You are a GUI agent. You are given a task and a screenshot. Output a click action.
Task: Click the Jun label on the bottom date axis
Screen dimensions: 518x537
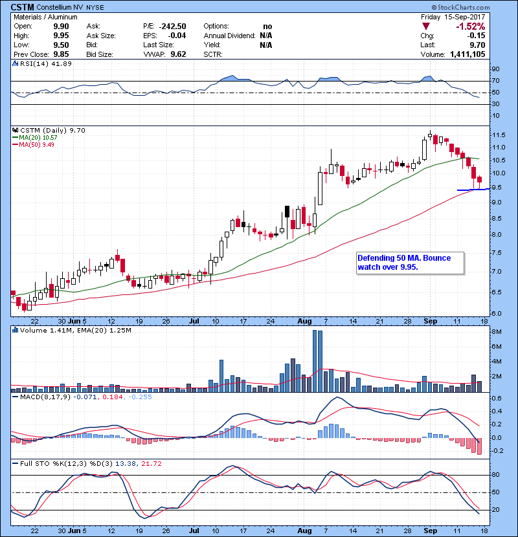pos(74,531)
